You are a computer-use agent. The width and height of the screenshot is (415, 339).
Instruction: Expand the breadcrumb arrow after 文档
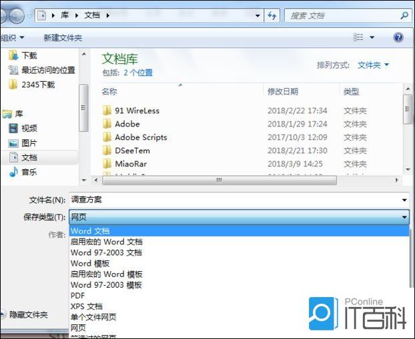click(107, 15)
